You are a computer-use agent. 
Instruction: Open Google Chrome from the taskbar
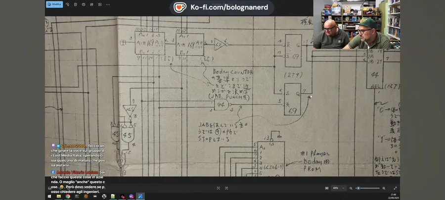click(x=68, y=197)
